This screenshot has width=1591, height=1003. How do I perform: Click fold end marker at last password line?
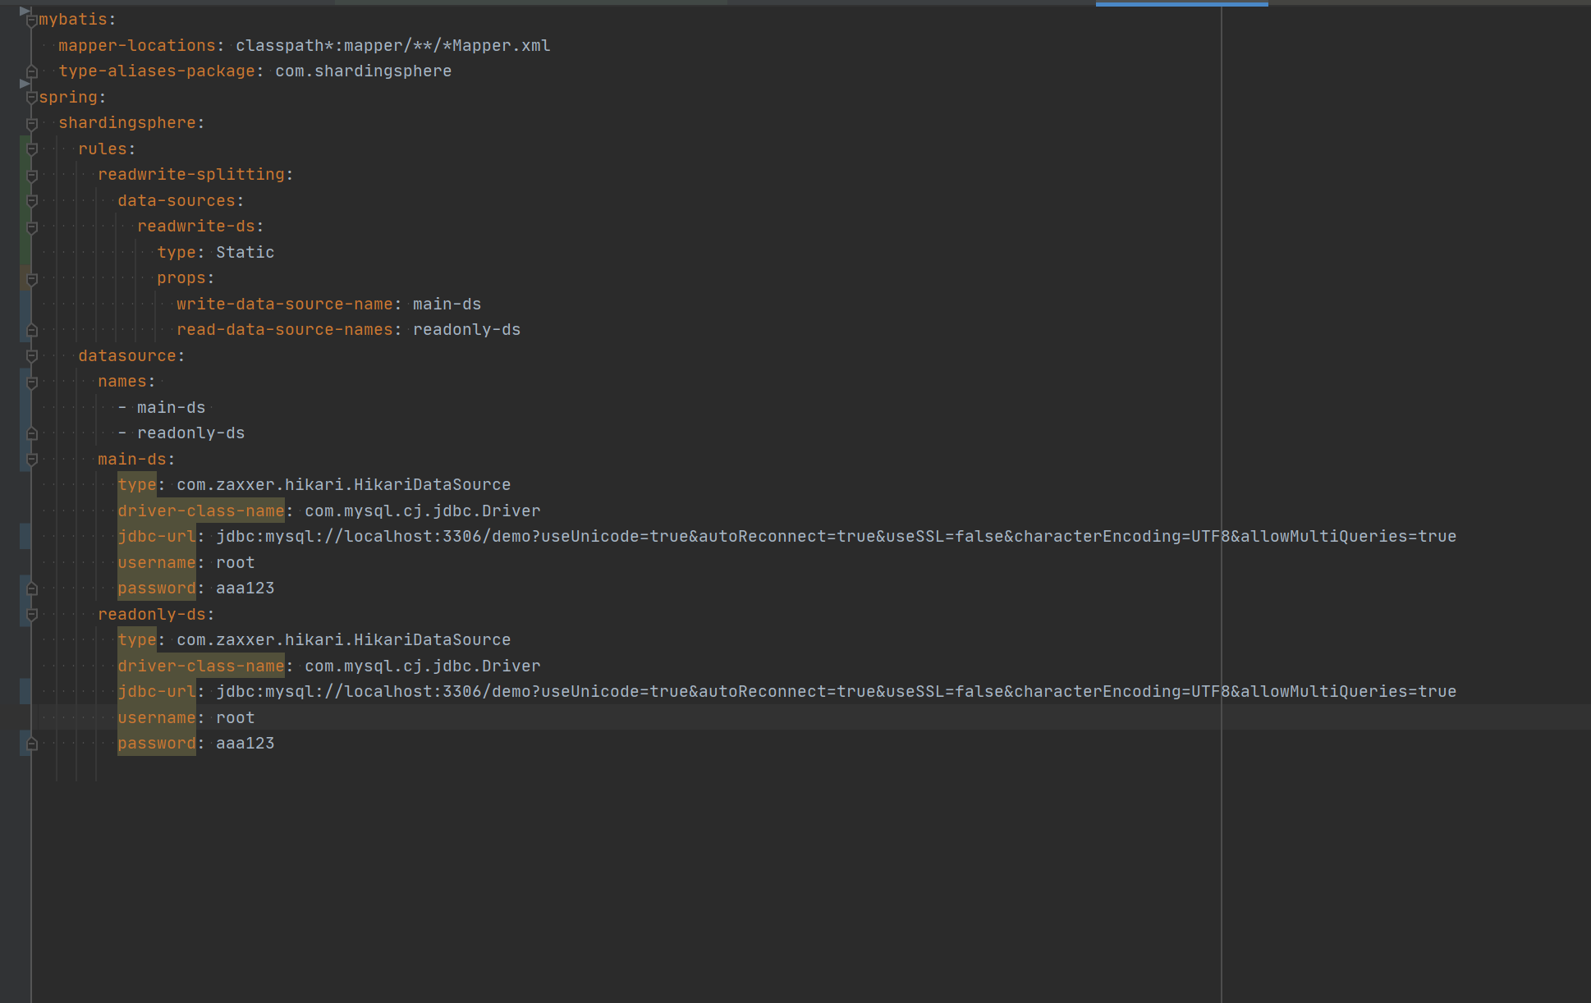click(x=31, y=744)
